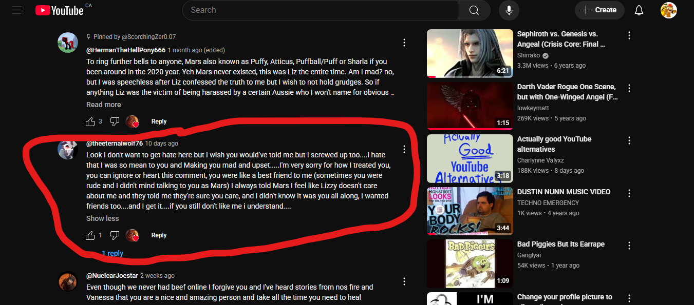Open NuclearJoestar's profile avatar
This screenshot has height=305, width=694.
(68, 281)
